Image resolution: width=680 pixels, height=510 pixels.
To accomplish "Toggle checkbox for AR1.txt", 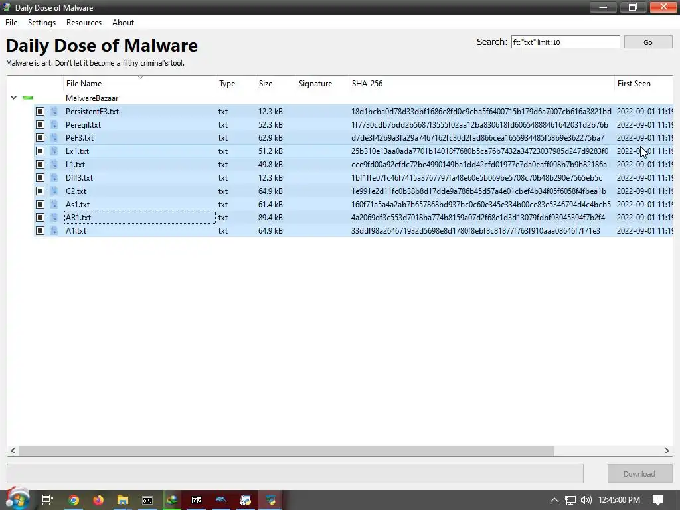I will 40,217.
